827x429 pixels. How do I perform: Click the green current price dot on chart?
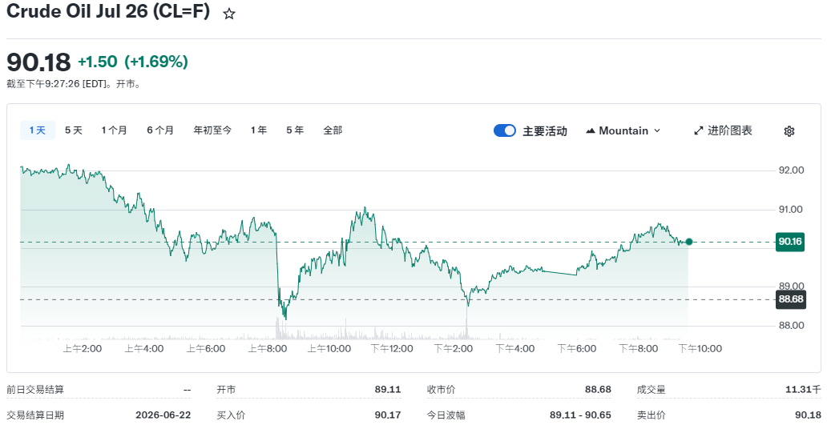coord(689,242)
